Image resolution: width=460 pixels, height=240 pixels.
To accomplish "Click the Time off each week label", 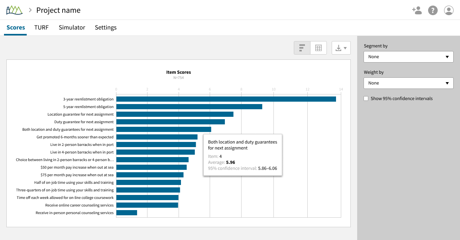I will 65,198.
